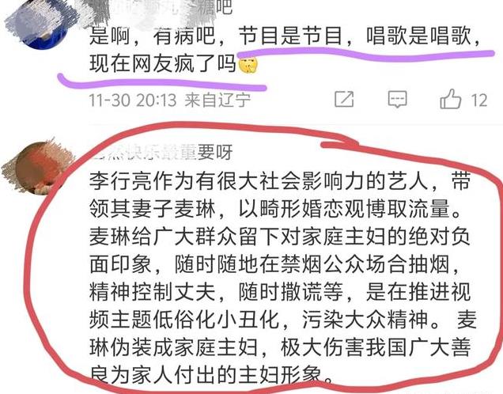Tap the phrase 节目是节目 in the first comment
The width and height of the screenshot is (503, 394).
[x=289, y=36]
